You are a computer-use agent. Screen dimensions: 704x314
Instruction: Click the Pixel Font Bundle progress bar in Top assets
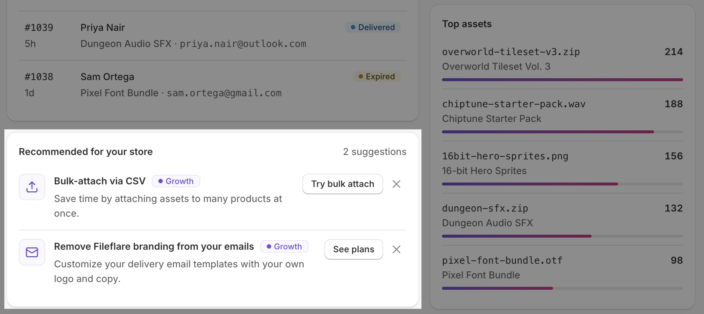[563, 288]
